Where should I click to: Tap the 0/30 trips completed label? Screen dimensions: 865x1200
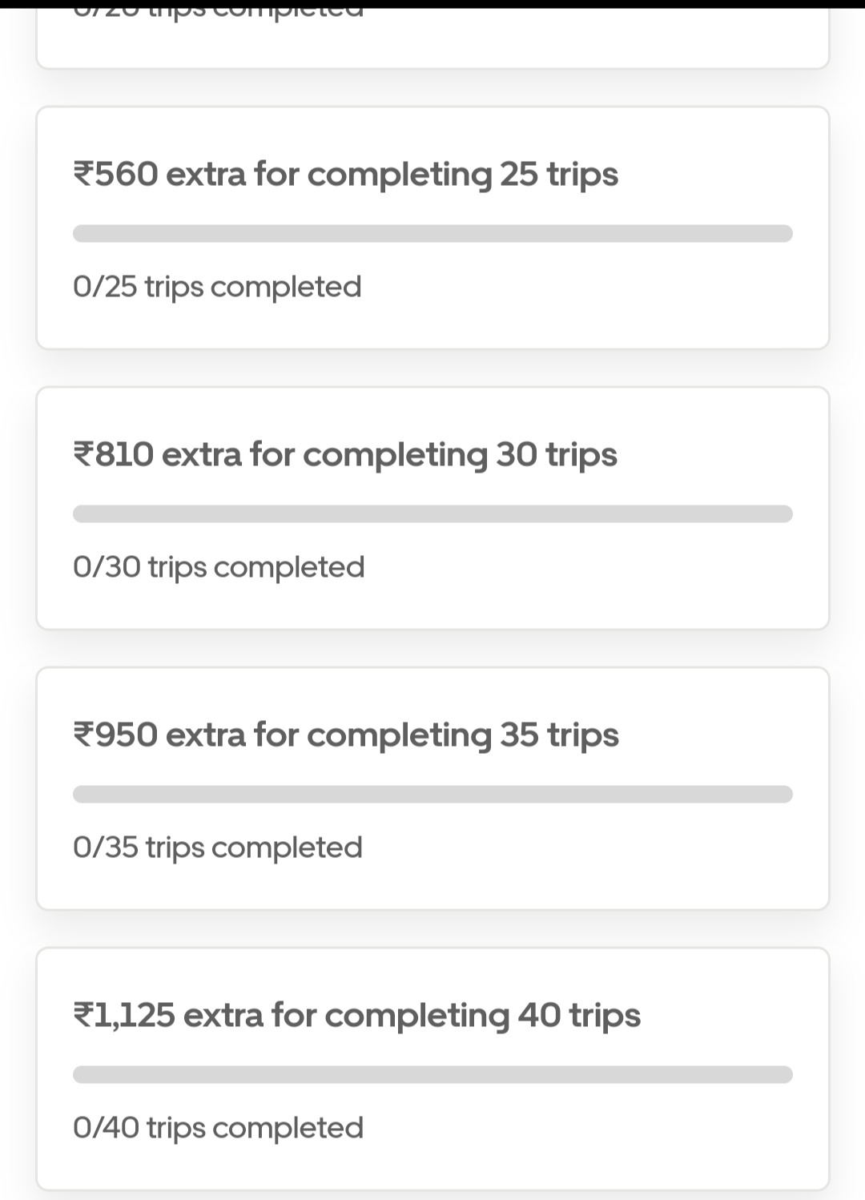[x=219, y=567]
